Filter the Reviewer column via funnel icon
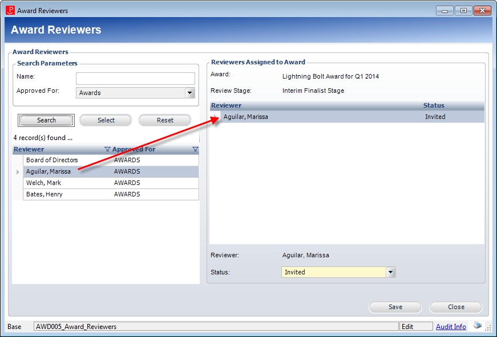 pyautogui.click(x=107, y=149)
